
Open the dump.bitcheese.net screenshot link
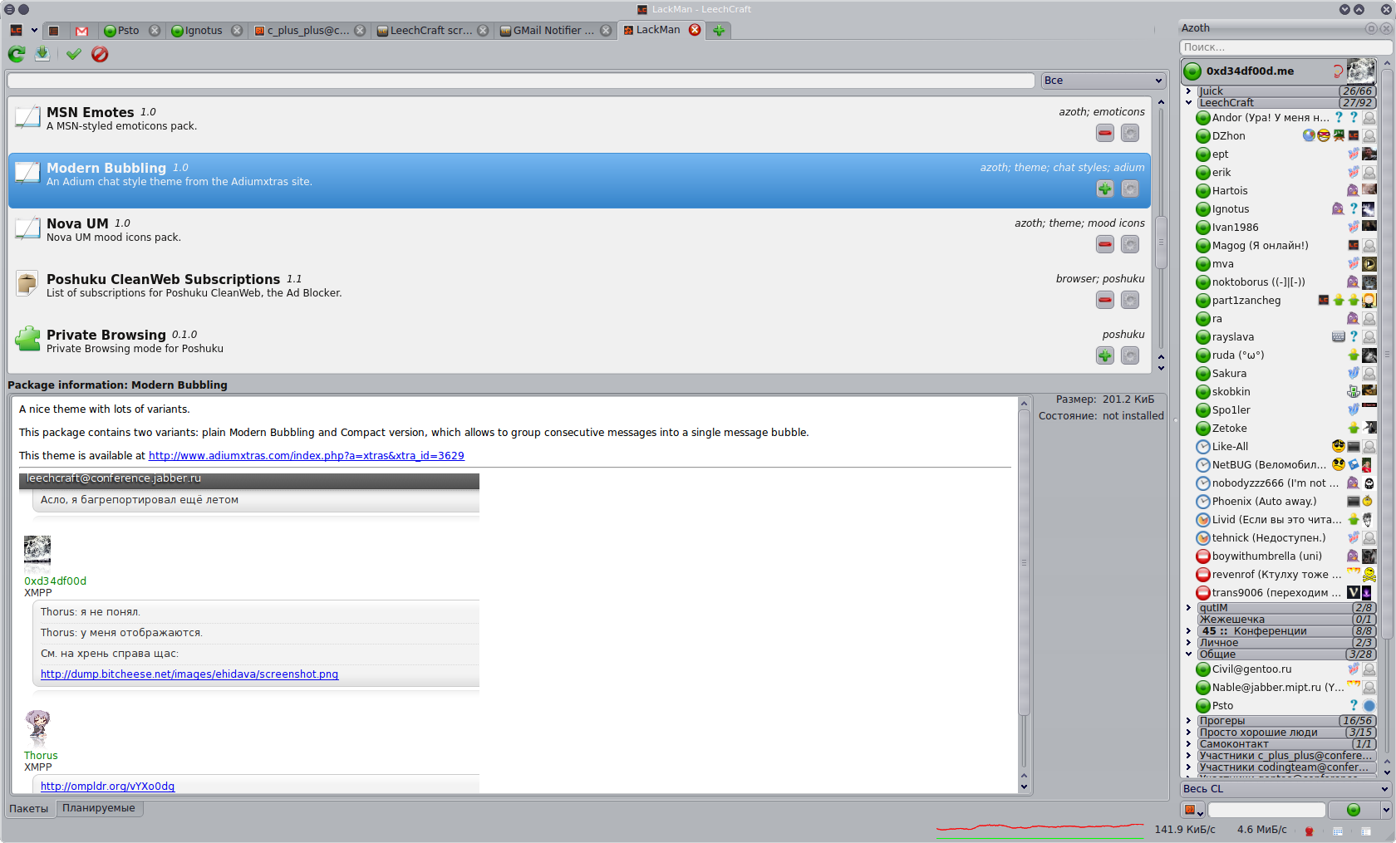(189, 674)
